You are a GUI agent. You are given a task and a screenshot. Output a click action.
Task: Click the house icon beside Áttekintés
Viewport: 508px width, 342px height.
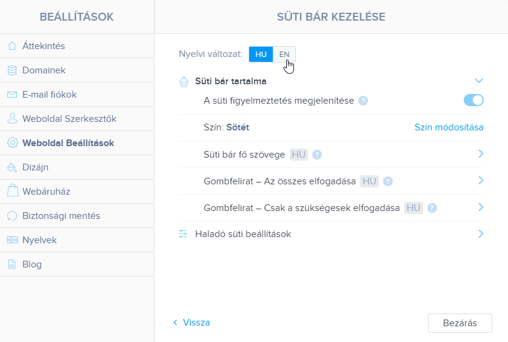tap(12, 45)
